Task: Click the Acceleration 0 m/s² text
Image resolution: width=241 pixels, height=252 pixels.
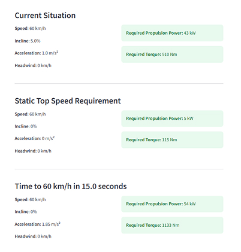Action: (35, 138)
